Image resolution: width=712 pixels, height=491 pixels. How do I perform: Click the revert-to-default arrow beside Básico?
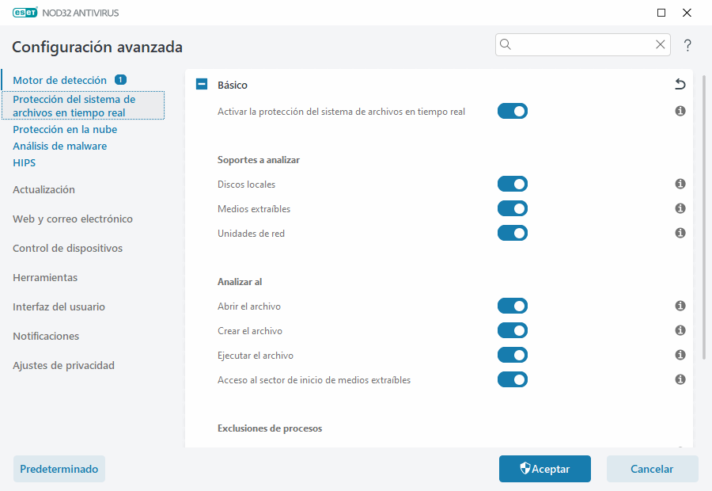[680, 83]
